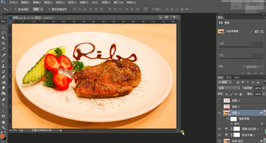Select the Blur tool
Image resolution: width=266 pixels, height=143 pixels.
[x=3, y=88]
